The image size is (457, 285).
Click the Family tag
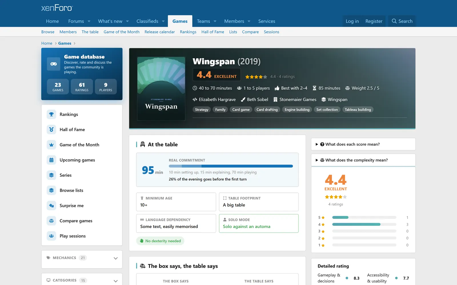220,109
